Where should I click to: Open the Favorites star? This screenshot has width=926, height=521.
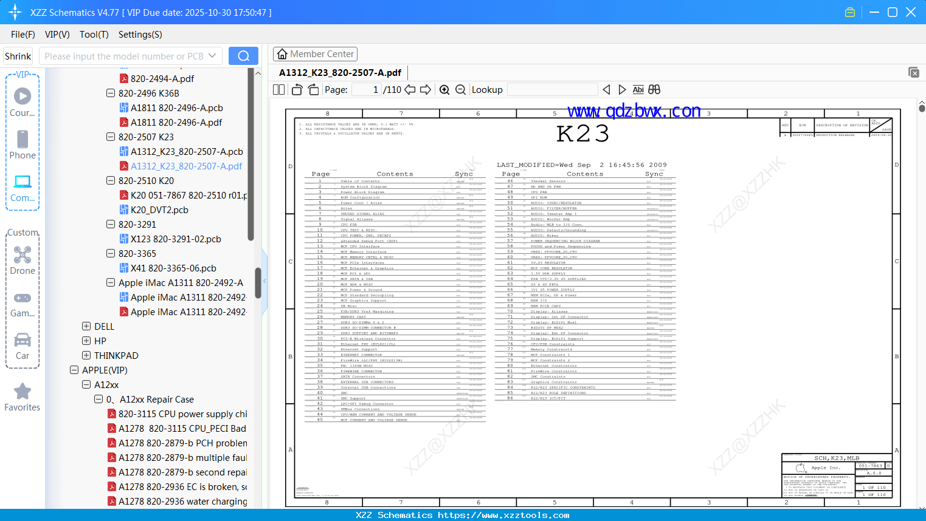(22, 397)
